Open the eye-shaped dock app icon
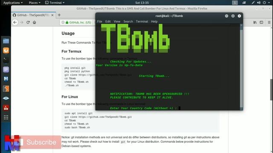The height and width of the screenshot is (153, 273). pyautogui.click(x=6, y=98)
